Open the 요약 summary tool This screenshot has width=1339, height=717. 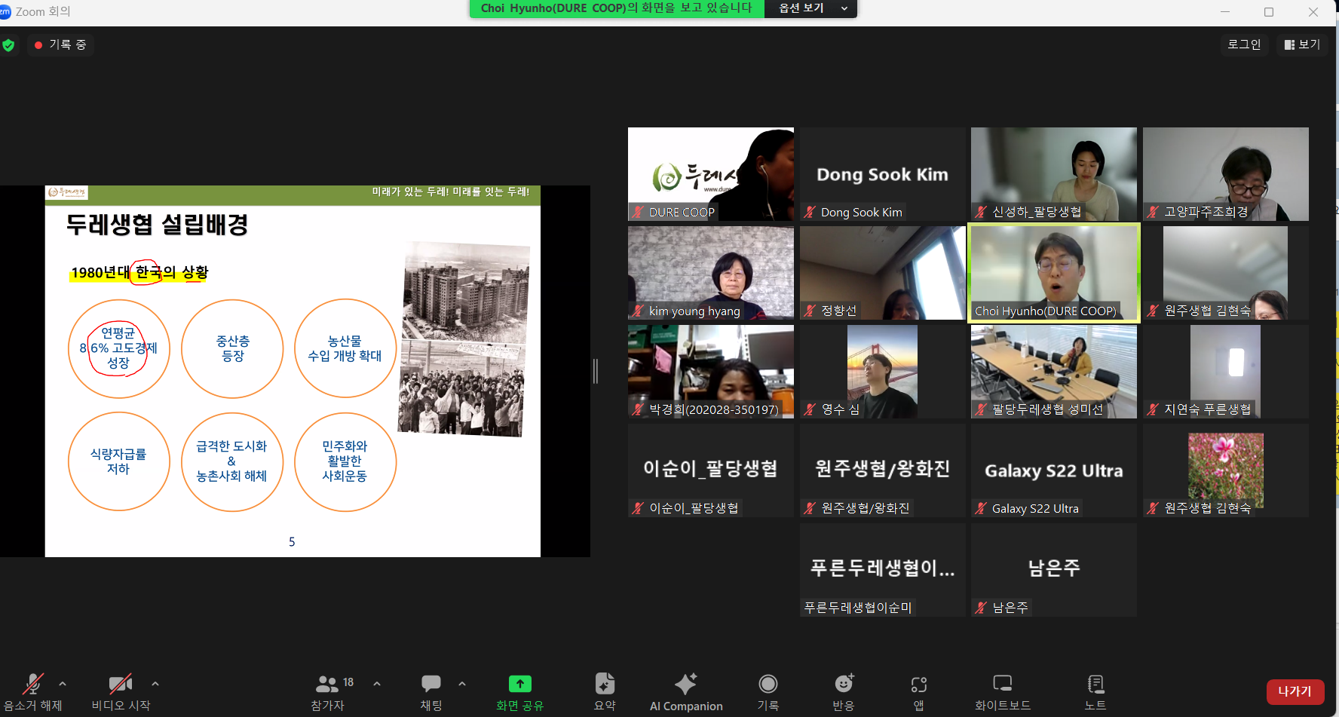coord(605,684)
